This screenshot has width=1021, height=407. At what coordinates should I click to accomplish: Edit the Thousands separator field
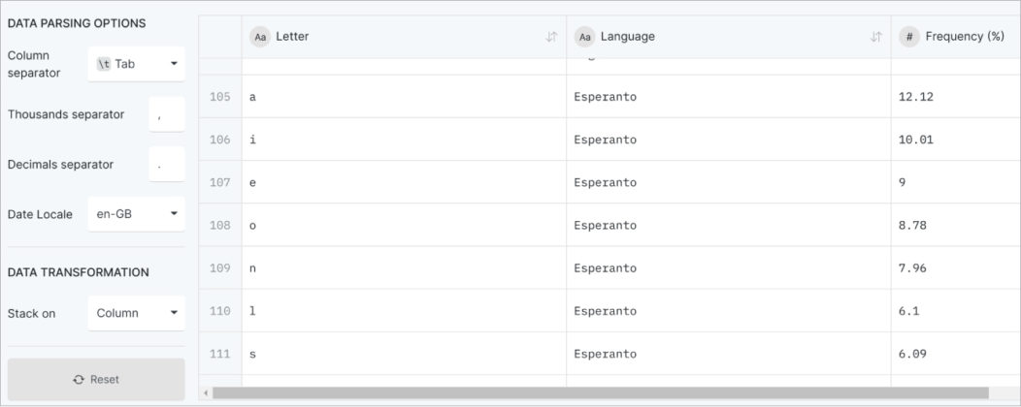pos(166,114)
